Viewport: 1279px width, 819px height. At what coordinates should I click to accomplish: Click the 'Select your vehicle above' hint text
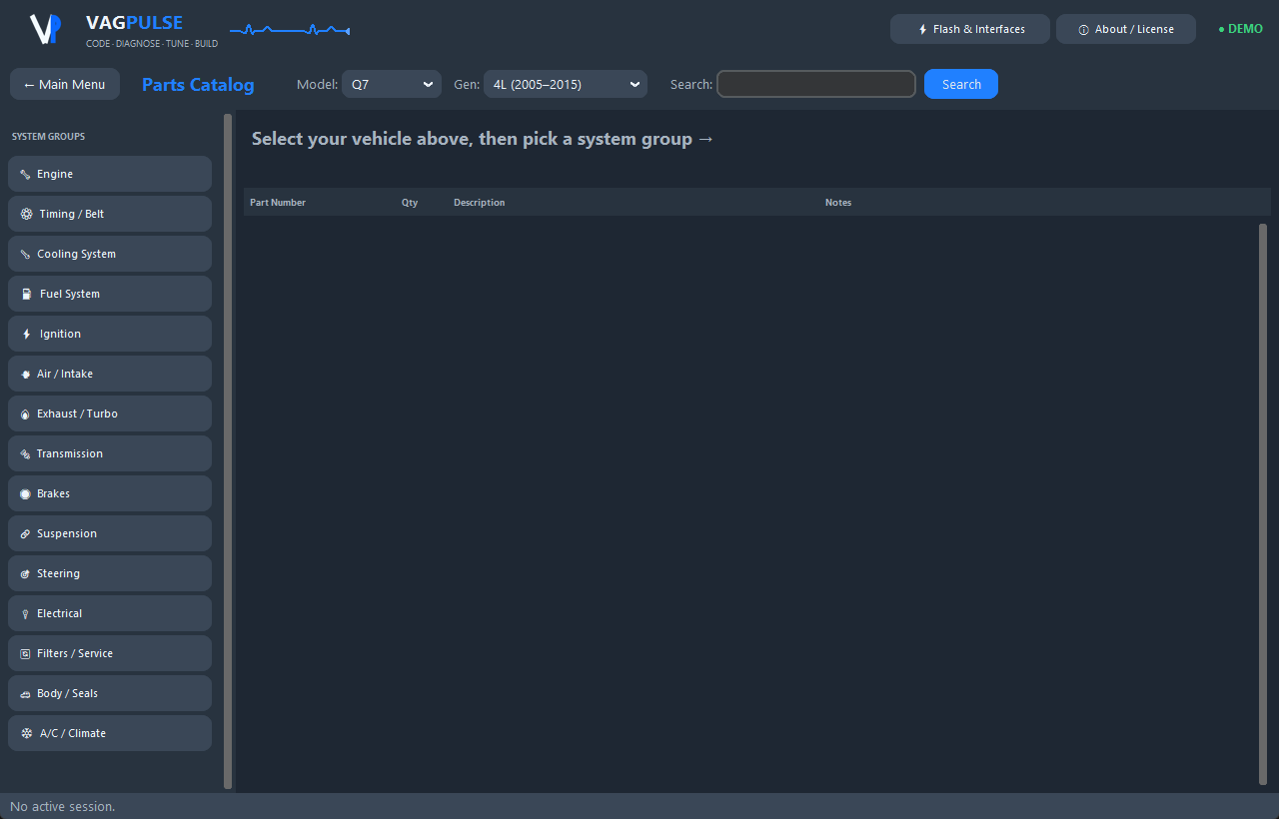coord(483,139)
